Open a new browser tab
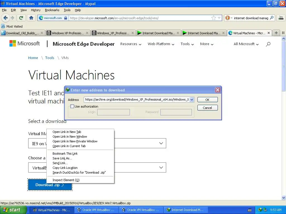This screenshot has height=214, width=286. (276, 33)
